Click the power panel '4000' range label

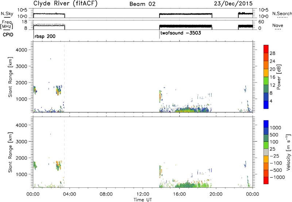click(x=22, y=50)
